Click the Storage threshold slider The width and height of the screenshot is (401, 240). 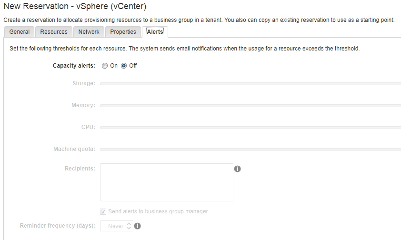tap(250, 83)
